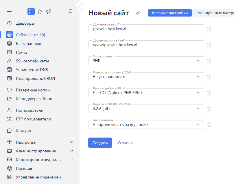Screen dimensions: 234x184
Task: Collapse the sidebar with the hamburger icon
Action: click(10, 12)
